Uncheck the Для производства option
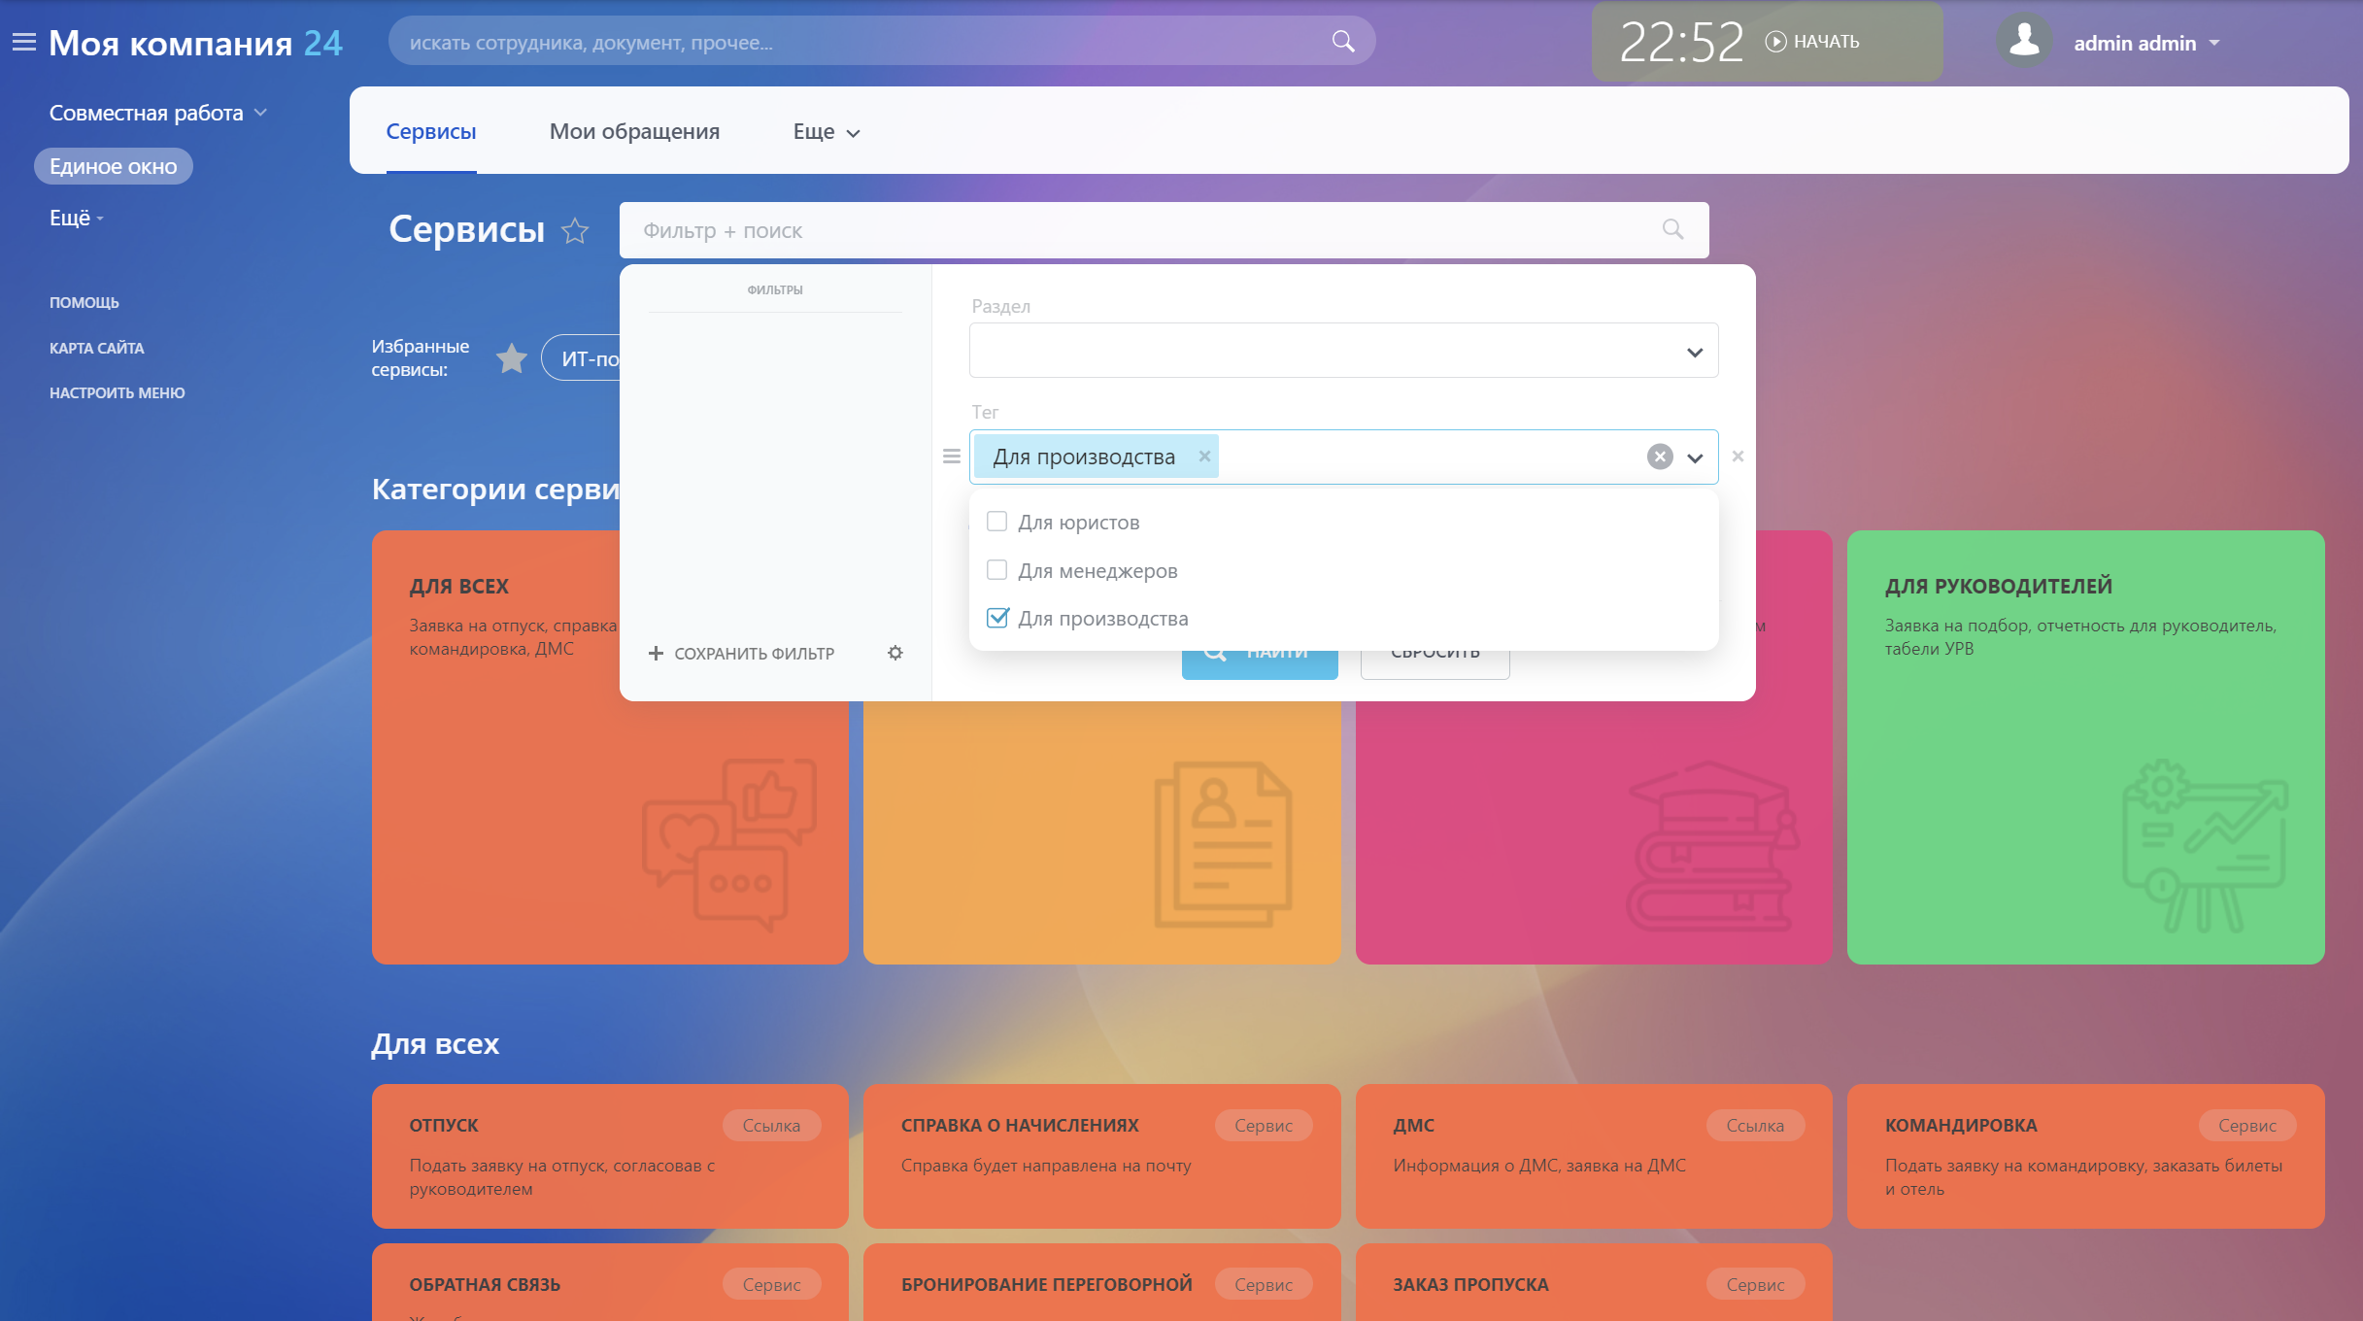2363x1321 pixels. [996, 618]
